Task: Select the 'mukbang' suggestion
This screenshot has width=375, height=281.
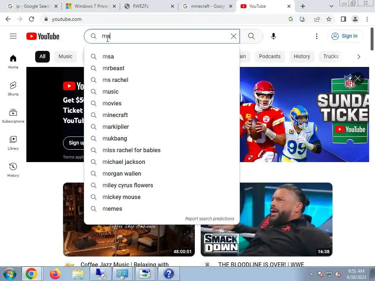Action: [x=161, y=139]
